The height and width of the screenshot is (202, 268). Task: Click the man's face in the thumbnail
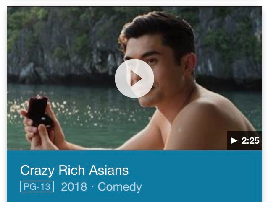[x=154, y=72]
